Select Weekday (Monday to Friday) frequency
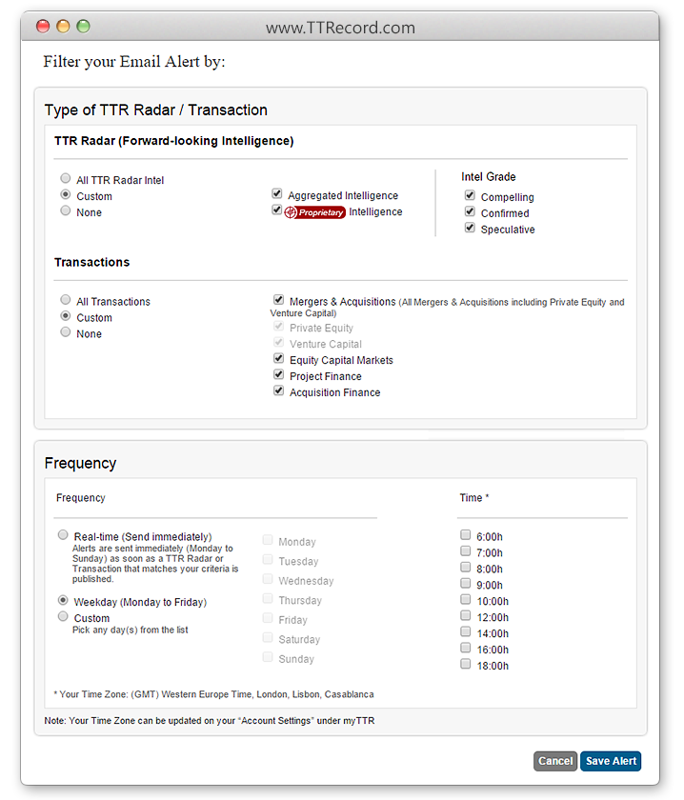 [x=63, y=600]
